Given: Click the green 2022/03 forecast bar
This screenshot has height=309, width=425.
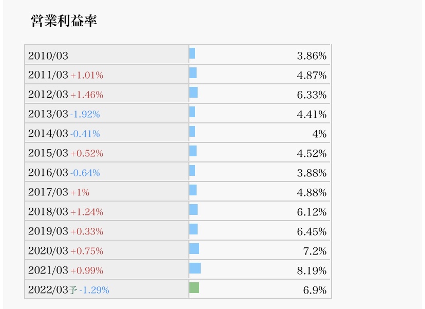Looking at the screenshot, I should 195,288.
